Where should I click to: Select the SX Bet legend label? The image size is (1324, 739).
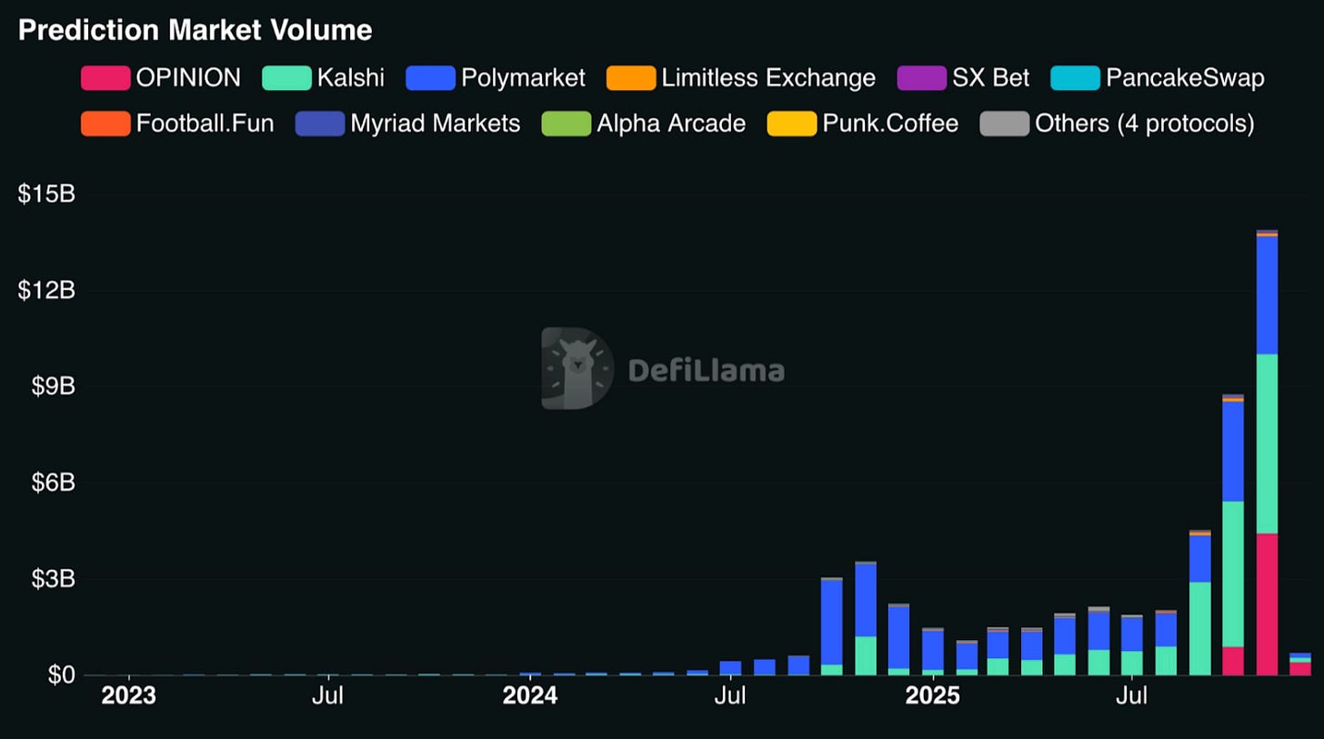(x=990, y=78)
